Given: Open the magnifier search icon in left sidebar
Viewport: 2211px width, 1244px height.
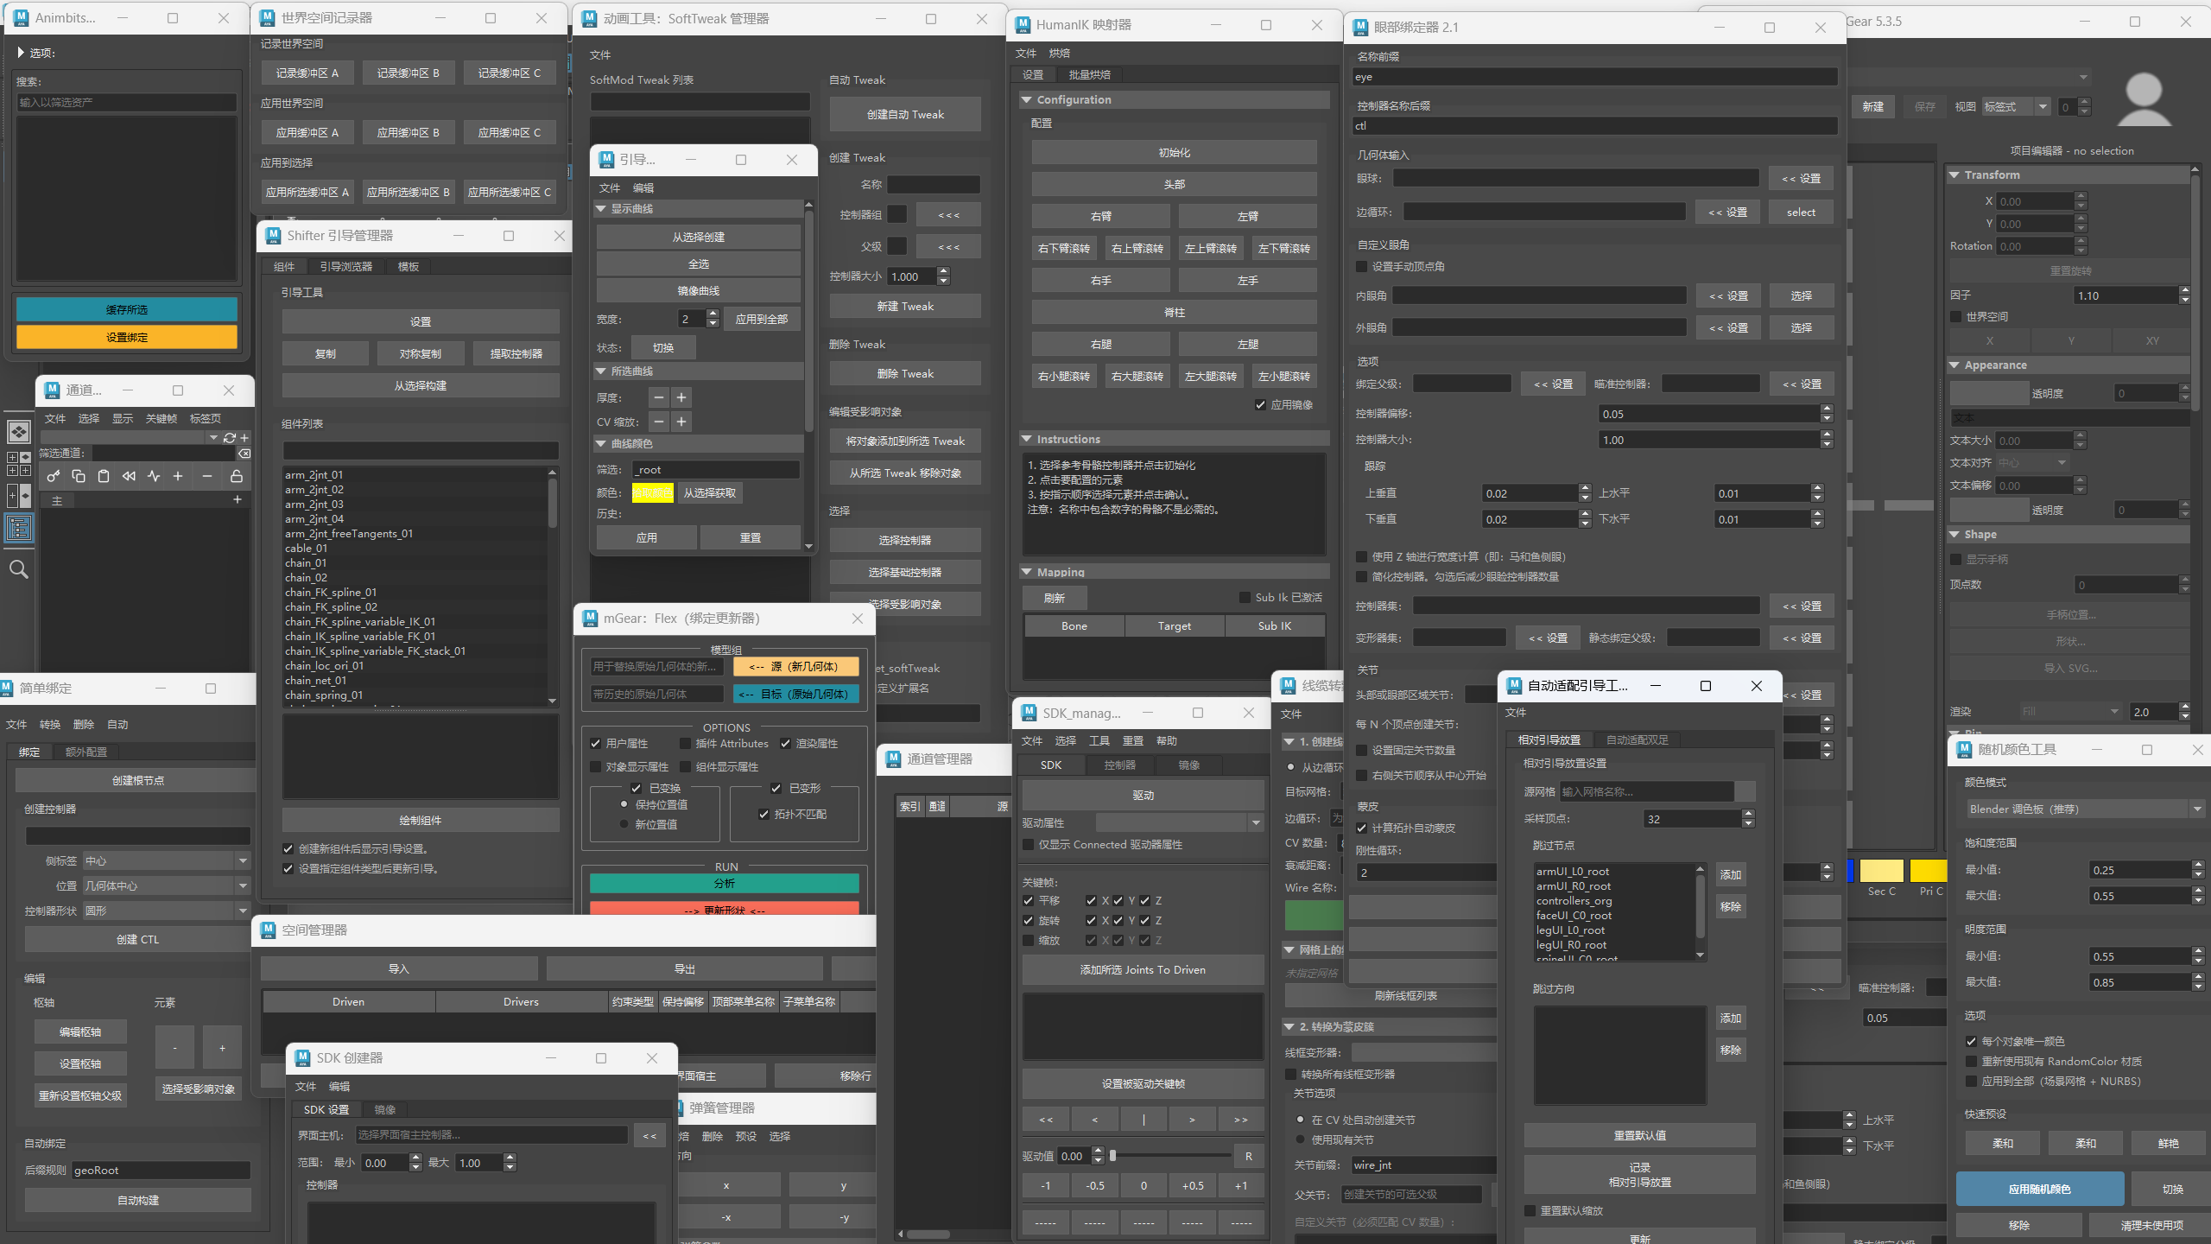Looking at the screenshot, I should point(18,569).
